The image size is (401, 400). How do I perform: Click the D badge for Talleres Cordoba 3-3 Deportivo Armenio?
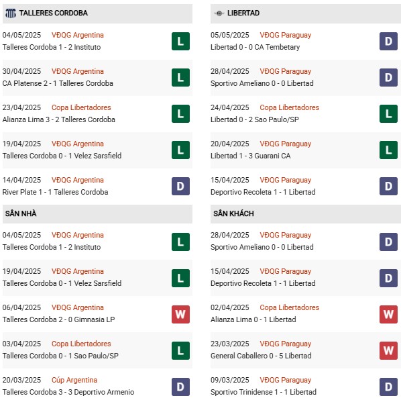180,387
